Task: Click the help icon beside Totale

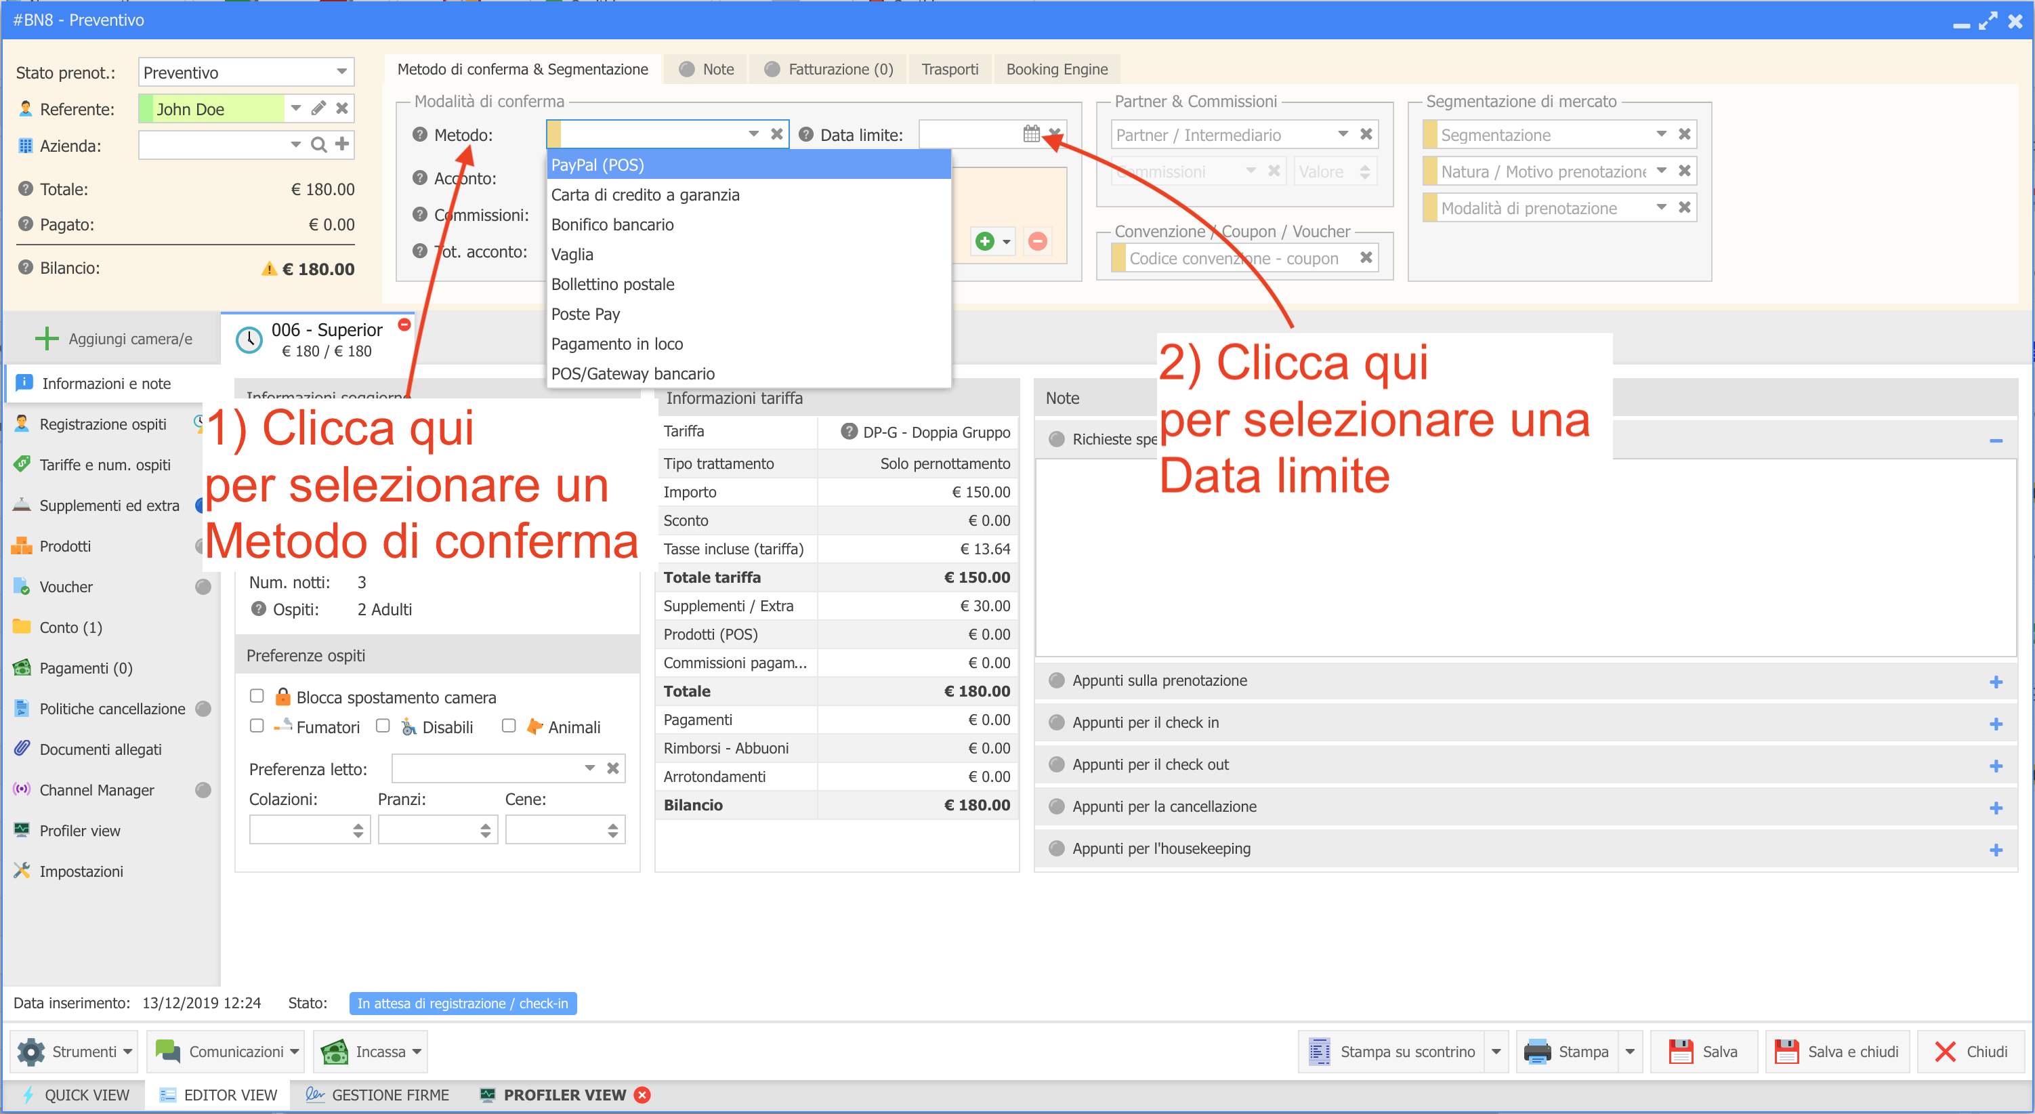Action: pos(25,189)
